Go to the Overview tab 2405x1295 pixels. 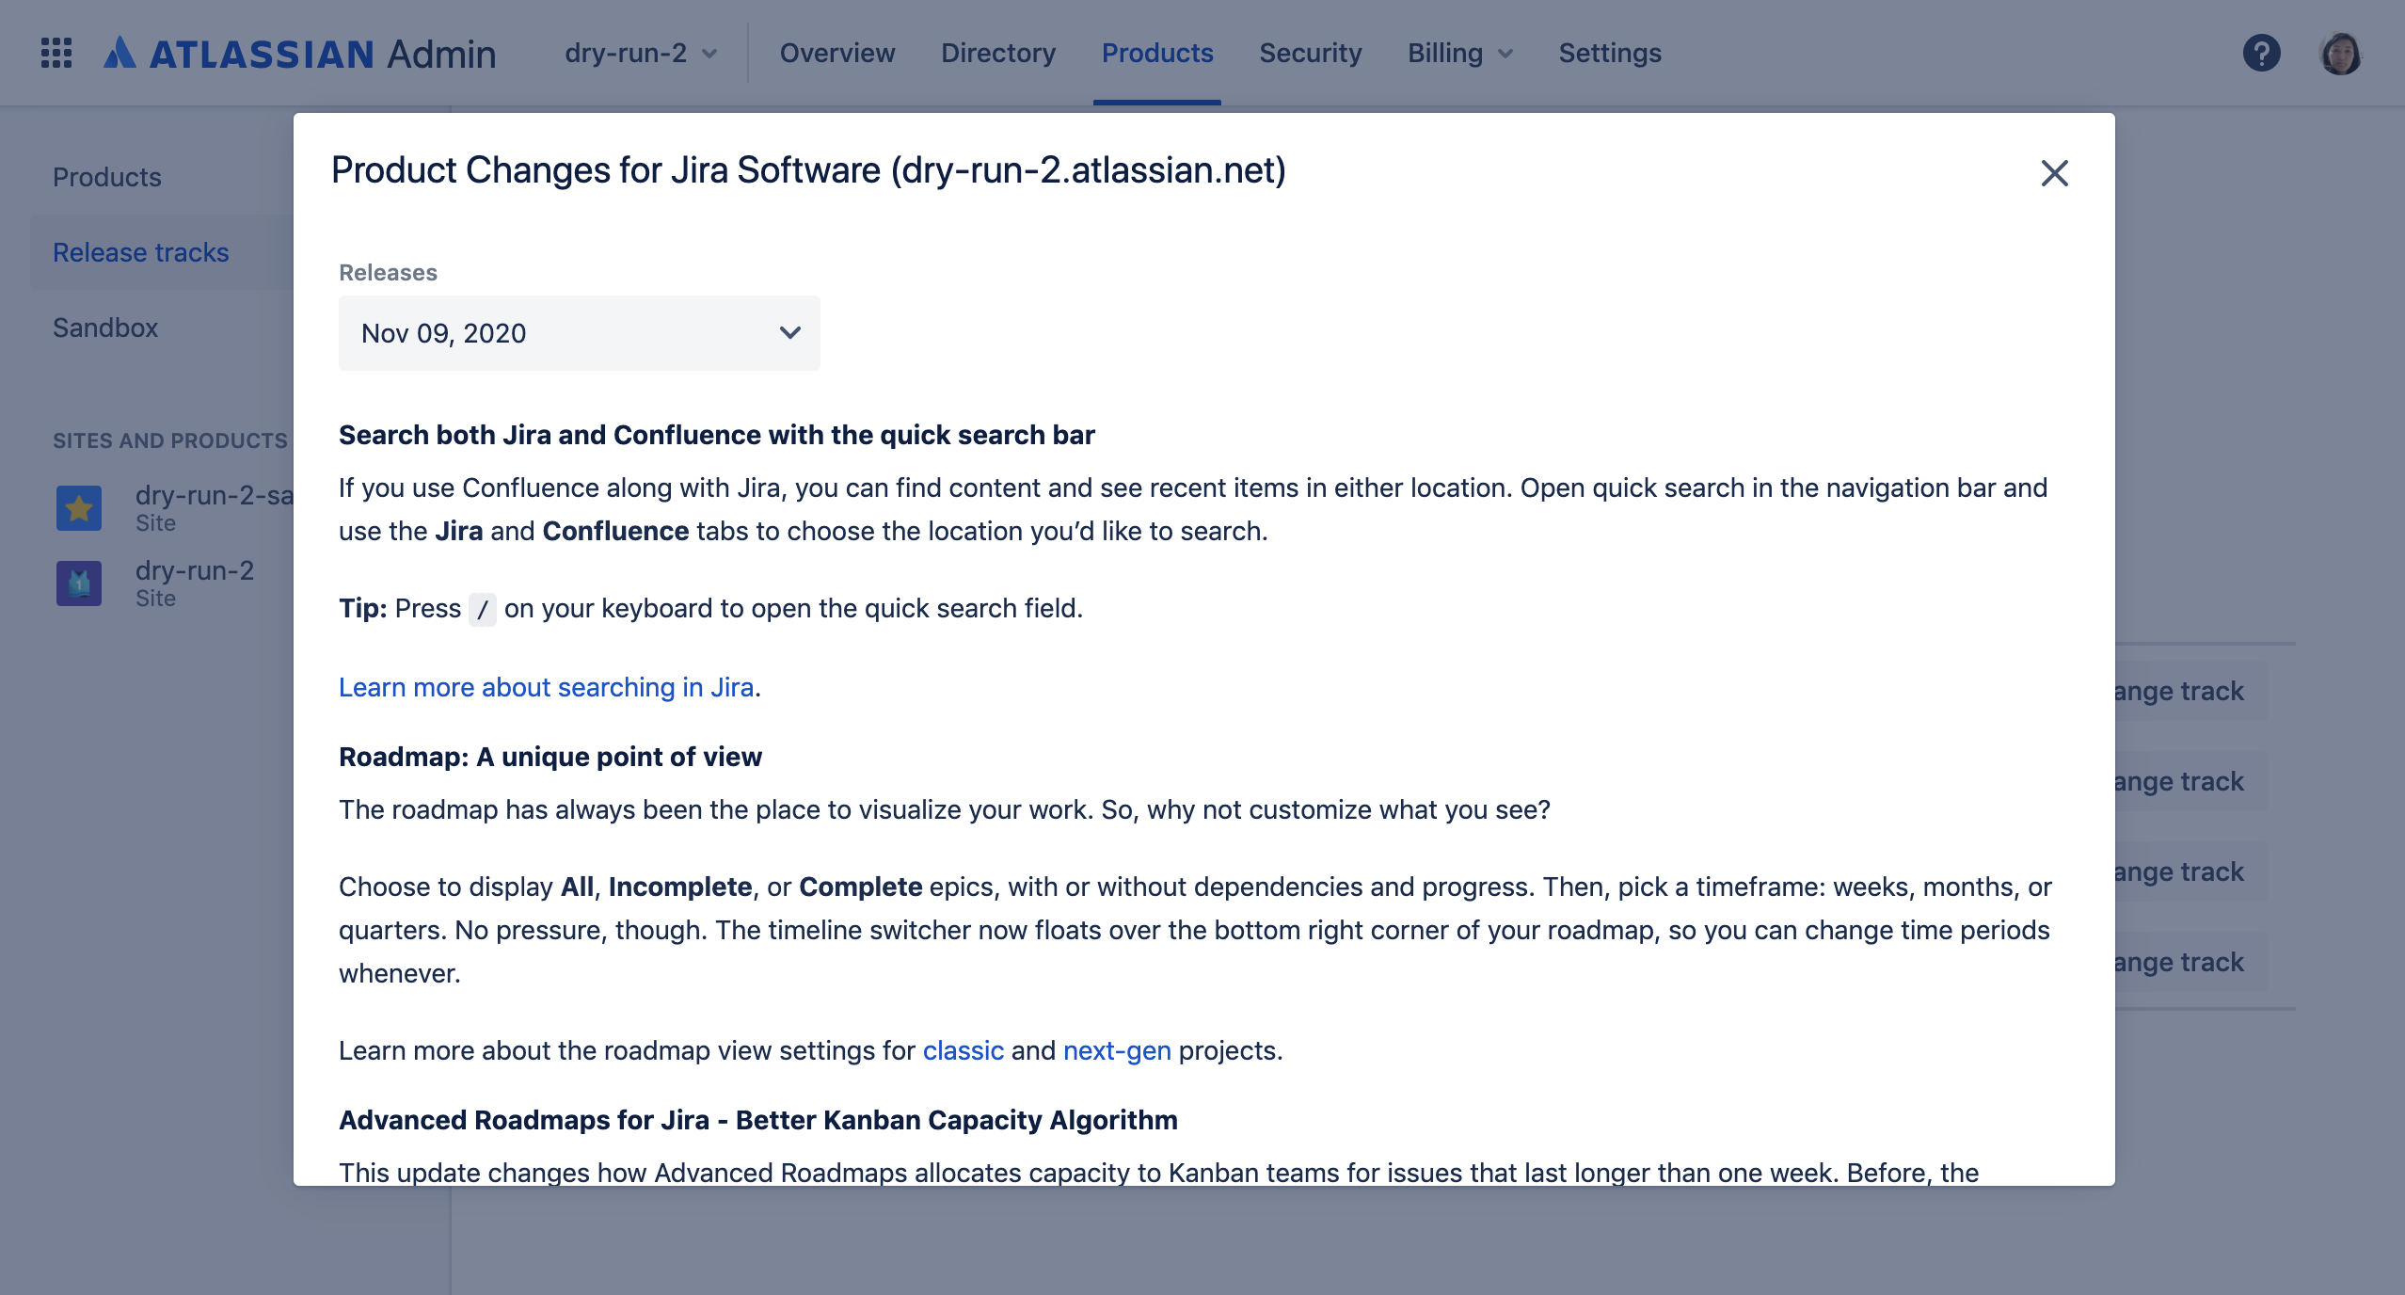[x=837, y=53]
